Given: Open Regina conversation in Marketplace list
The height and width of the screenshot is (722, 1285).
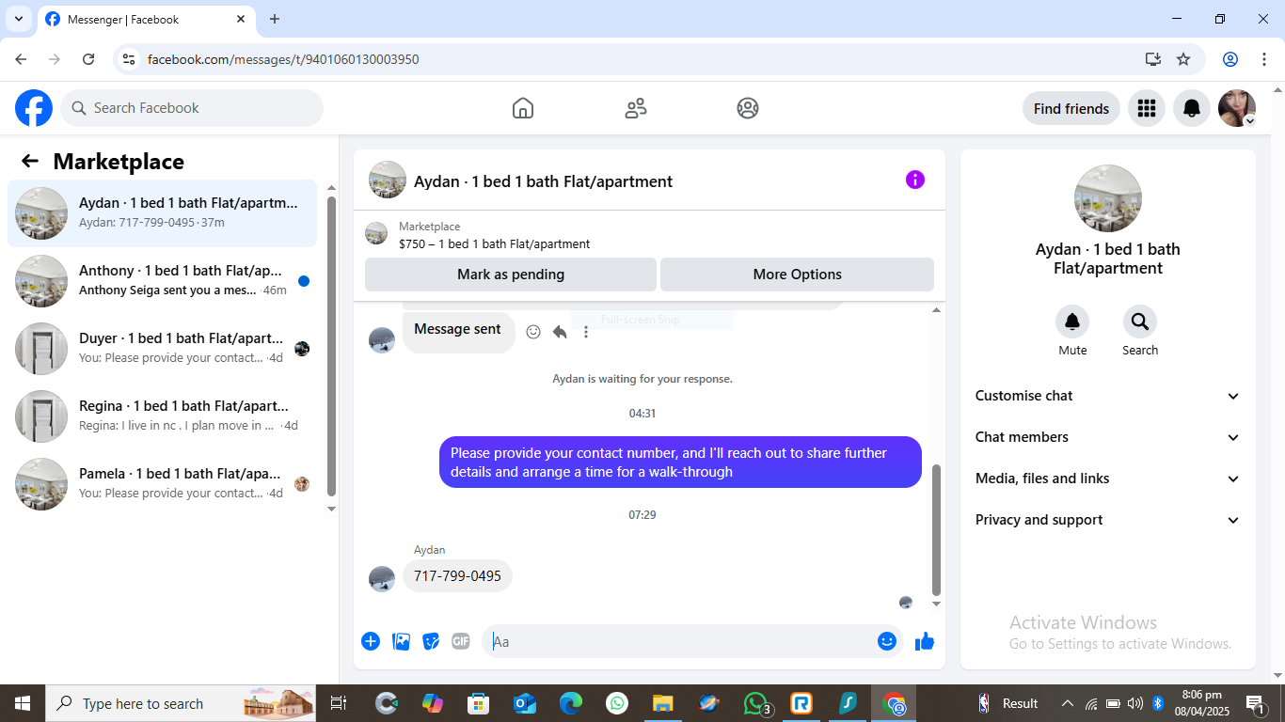Looking at the screenshot, I should pos(163,416).
